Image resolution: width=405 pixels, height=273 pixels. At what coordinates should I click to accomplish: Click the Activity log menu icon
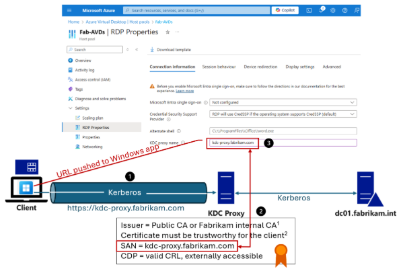[x=70, y=70]
